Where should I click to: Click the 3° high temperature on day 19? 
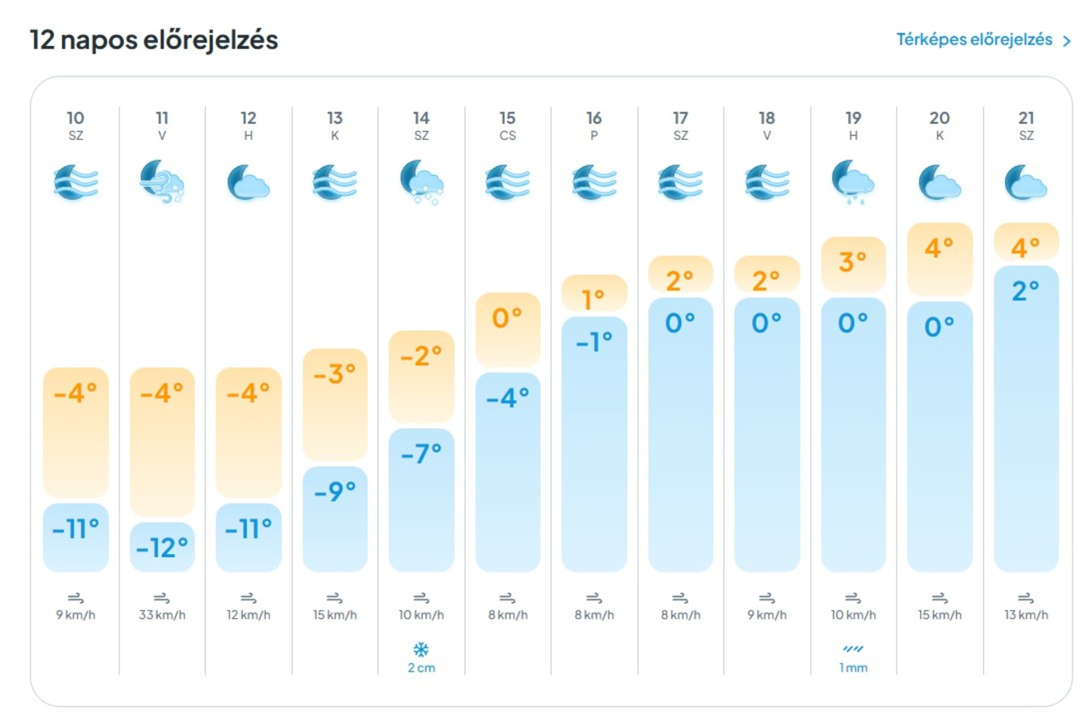853,263
